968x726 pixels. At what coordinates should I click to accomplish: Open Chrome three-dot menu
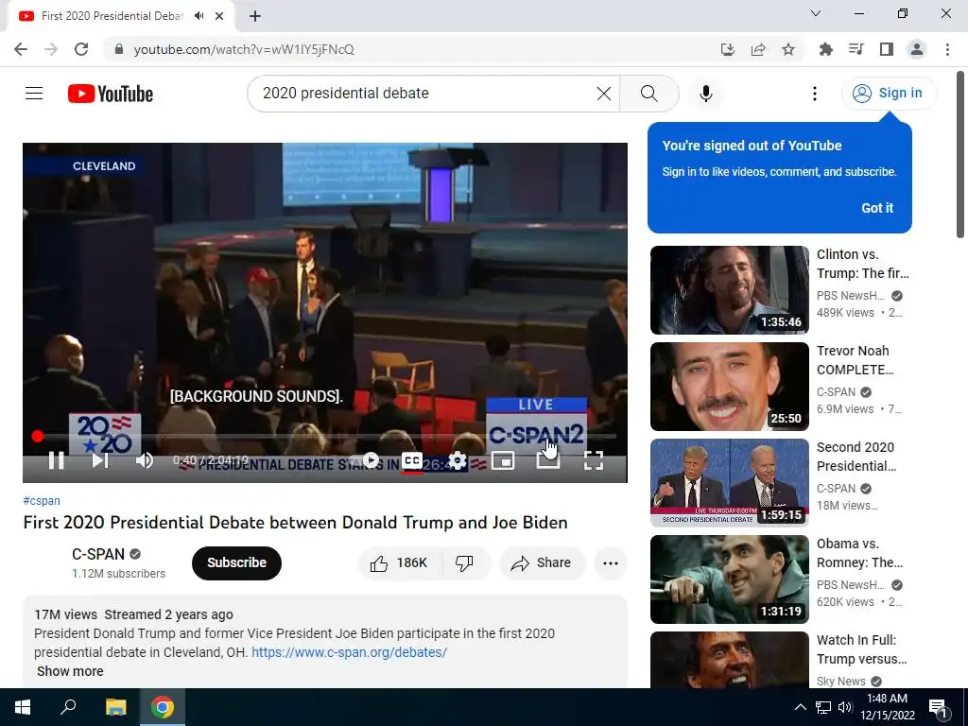947,49
